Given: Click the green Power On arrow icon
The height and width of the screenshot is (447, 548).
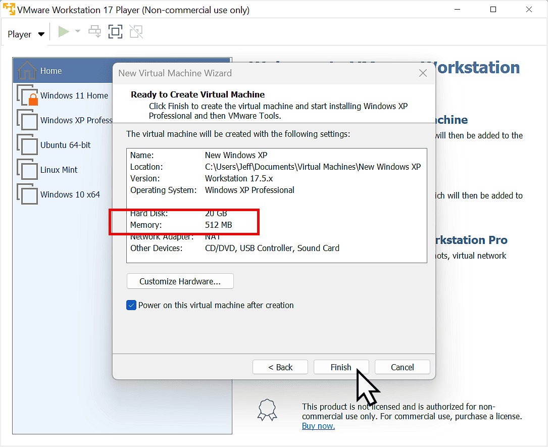Looking at the screenshot, I should coord(64,31).
